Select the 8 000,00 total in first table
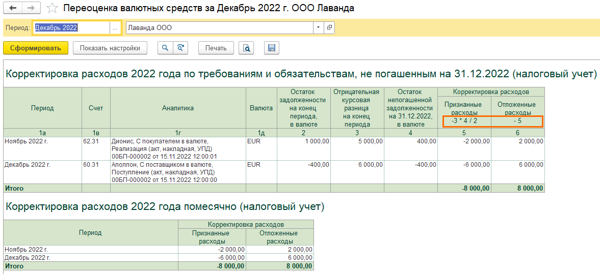The image size is (600, 274). pos(518,188)
